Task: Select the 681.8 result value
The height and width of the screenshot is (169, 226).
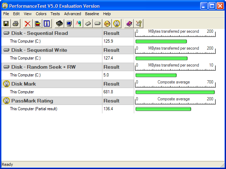Action: (x=108, y=92)
